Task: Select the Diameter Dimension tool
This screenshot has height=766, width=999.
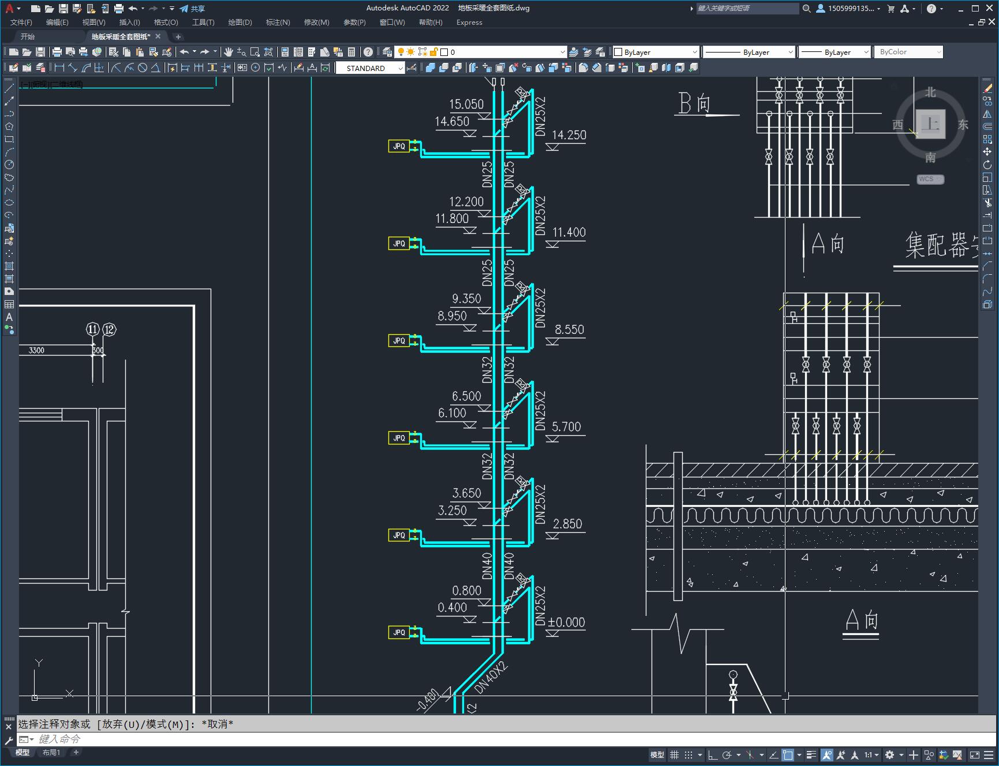Action: point(143,68)
